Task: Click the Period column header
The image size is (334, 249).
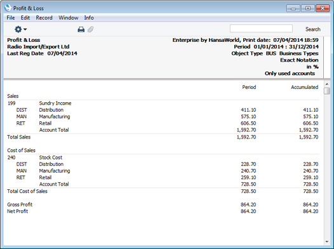Action: pyautogui.click(x=249, y=87)
